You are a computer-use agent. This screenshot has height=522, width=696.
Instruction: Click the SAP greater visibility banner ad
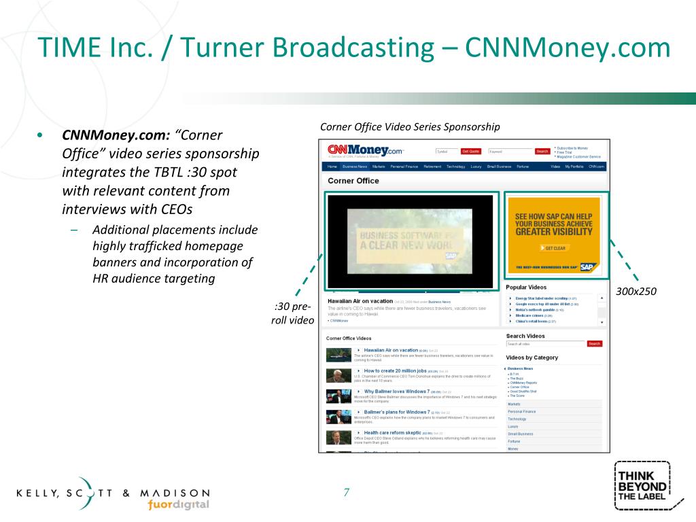554,234
